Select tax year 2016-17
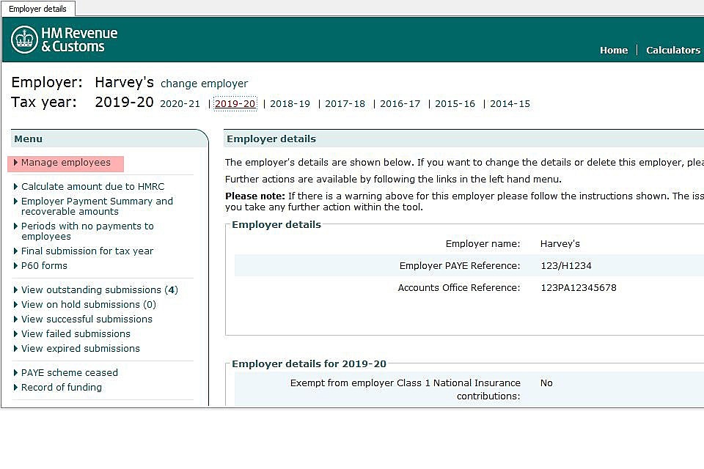The image size is (704, 469). point(400,104)
